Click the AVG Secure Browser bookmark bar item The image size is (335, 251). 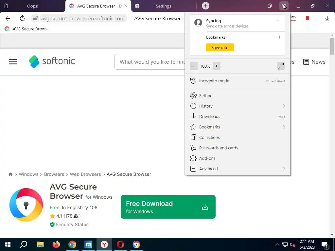tap(27, 29)
